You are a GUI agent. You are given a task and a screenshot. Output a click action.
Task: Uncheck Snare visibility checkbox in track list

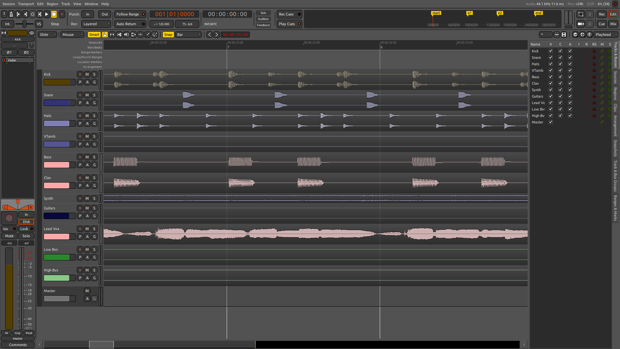coord(551,58)
